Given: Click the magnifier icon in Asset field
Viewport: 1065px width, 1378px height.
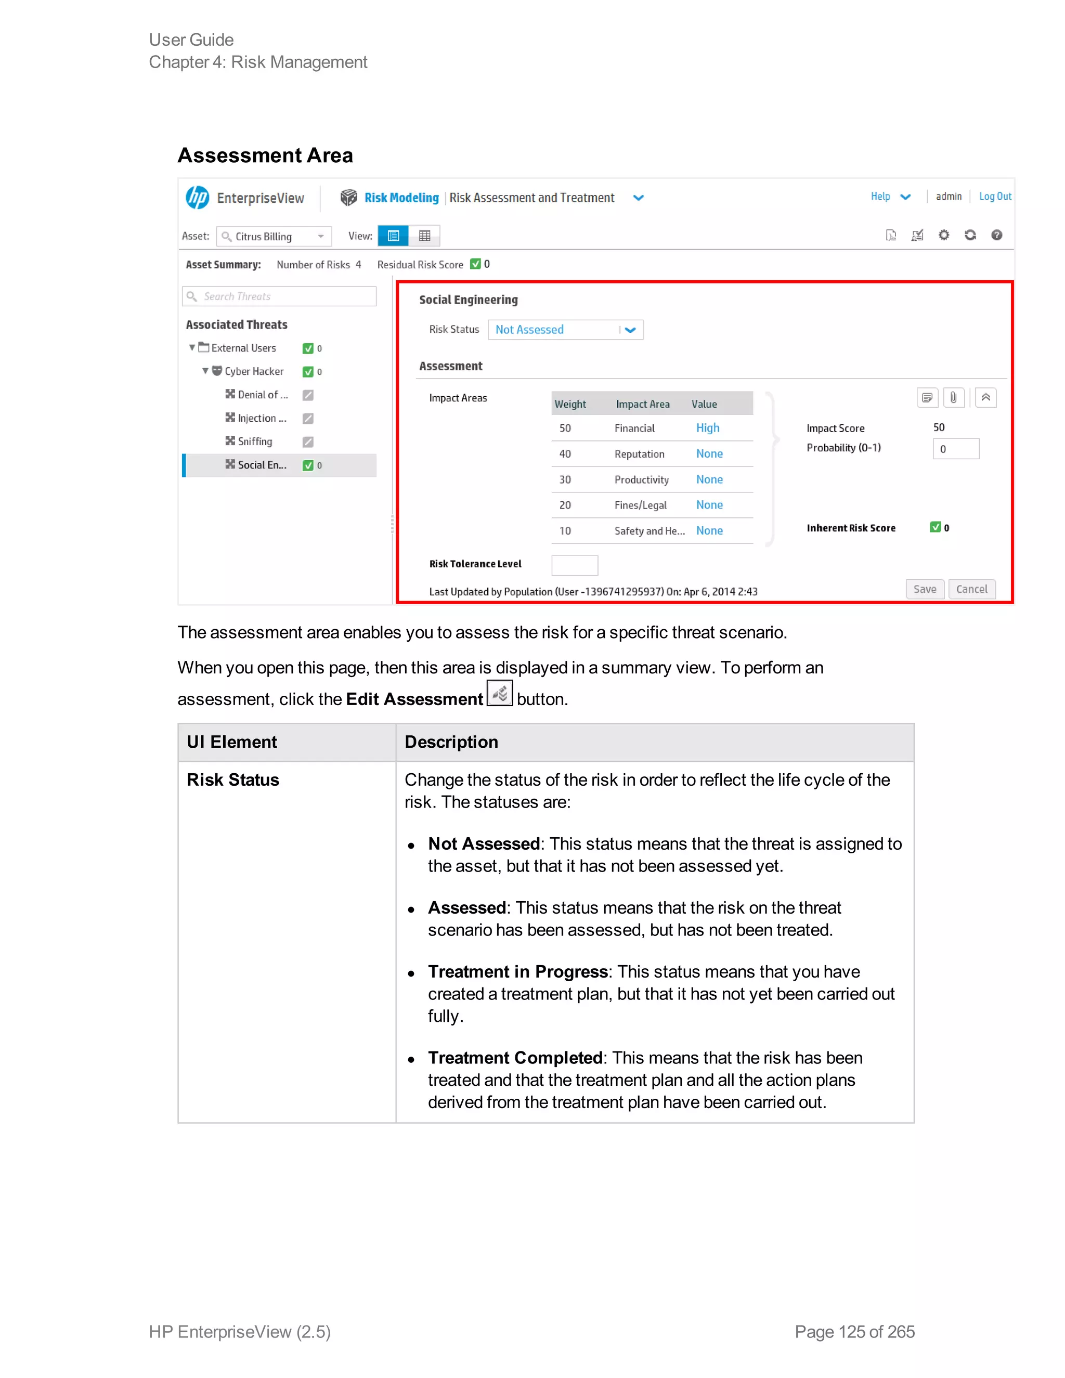Looking at the screenshot, I should 227,237.
